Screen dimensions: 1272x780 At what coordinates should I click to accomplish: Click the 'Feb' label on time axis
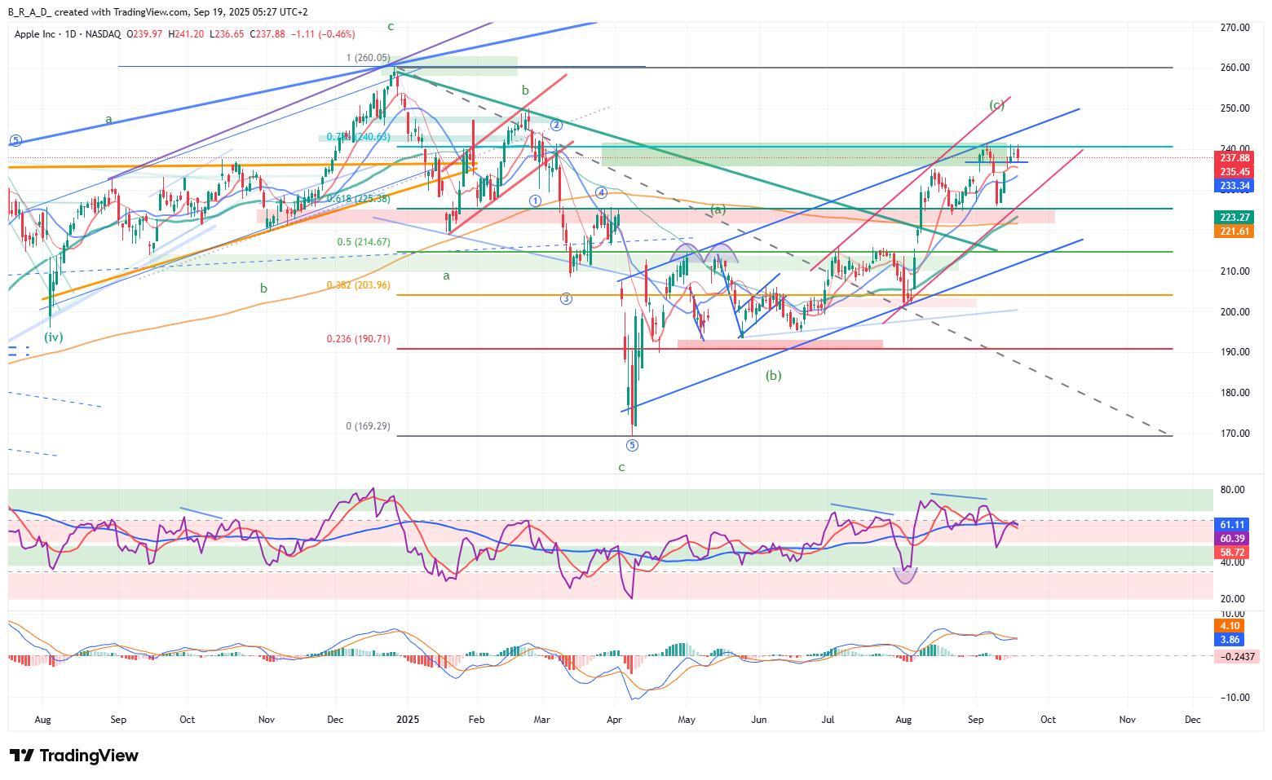(x=477, y=720)
